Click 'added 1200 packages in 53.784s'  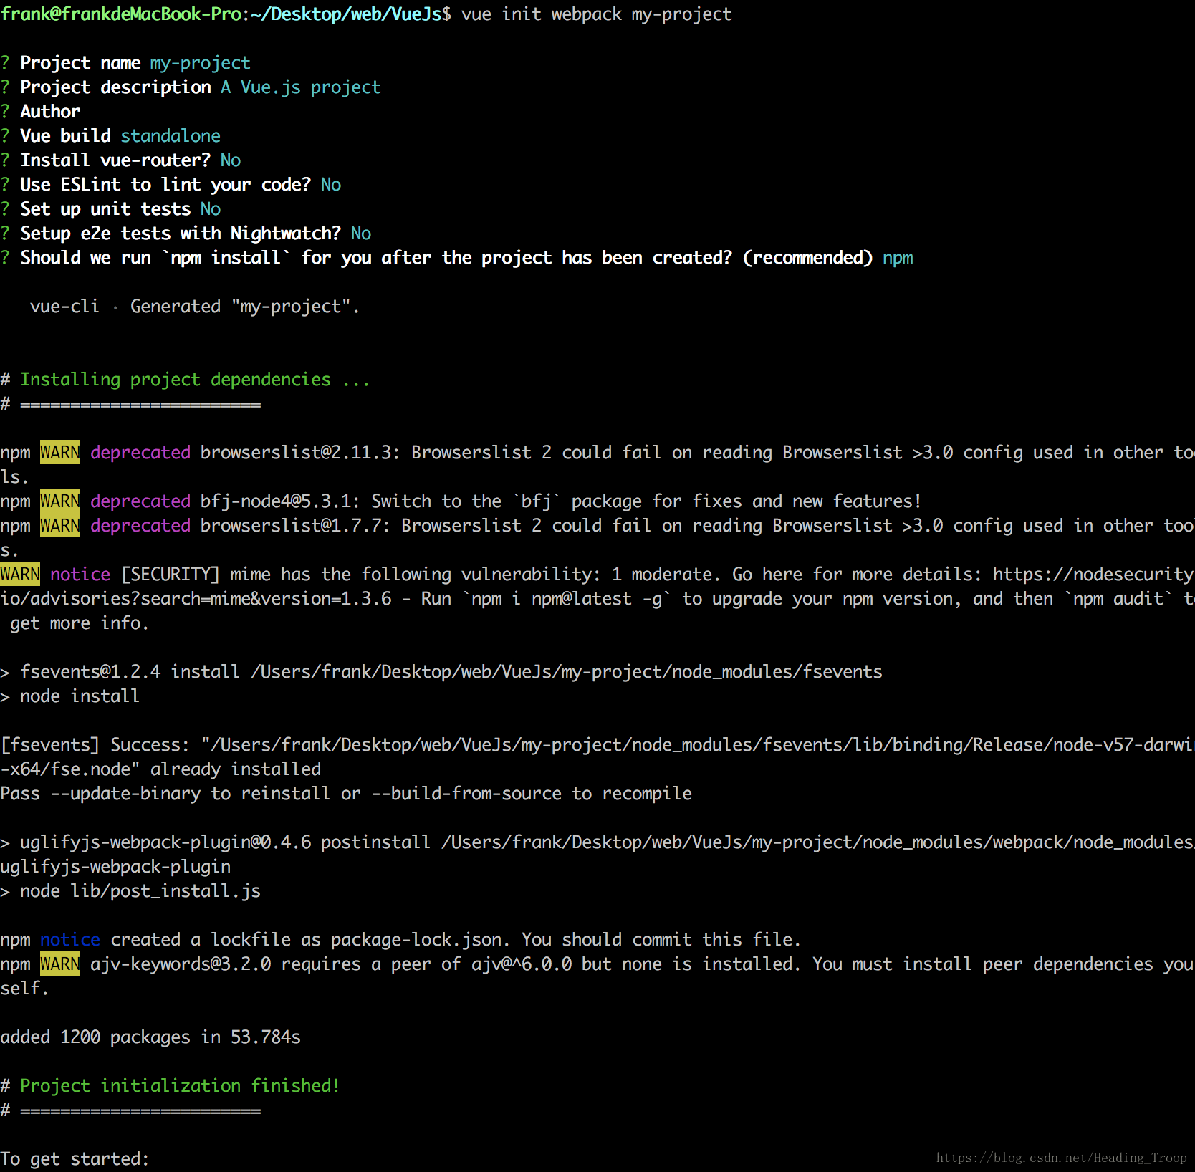pyautogui.click(x=150, y=1037)
